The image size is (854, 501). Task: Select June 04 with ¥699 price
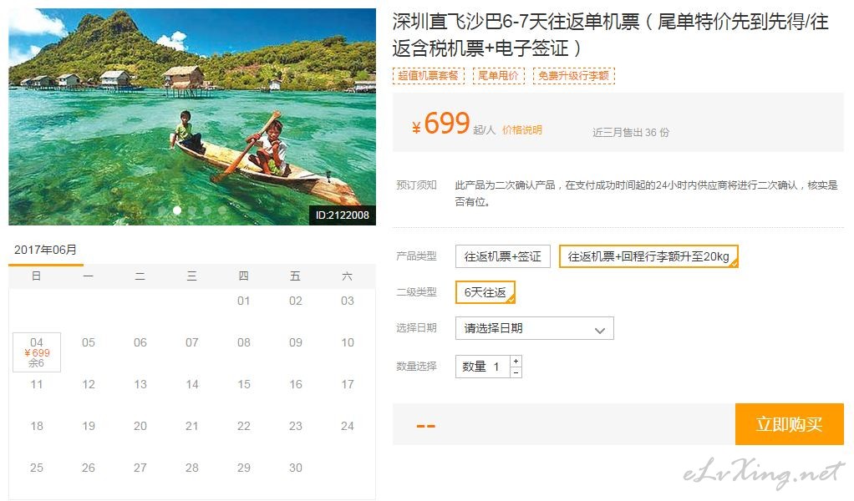37,352
